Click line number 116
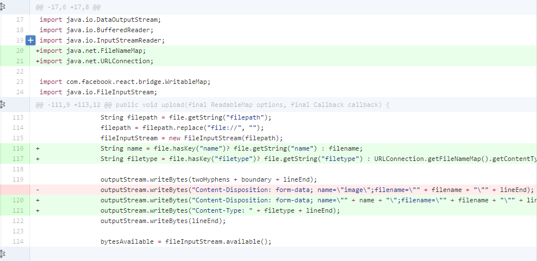This screenshot has height=261, width=537. click(18, 148)
